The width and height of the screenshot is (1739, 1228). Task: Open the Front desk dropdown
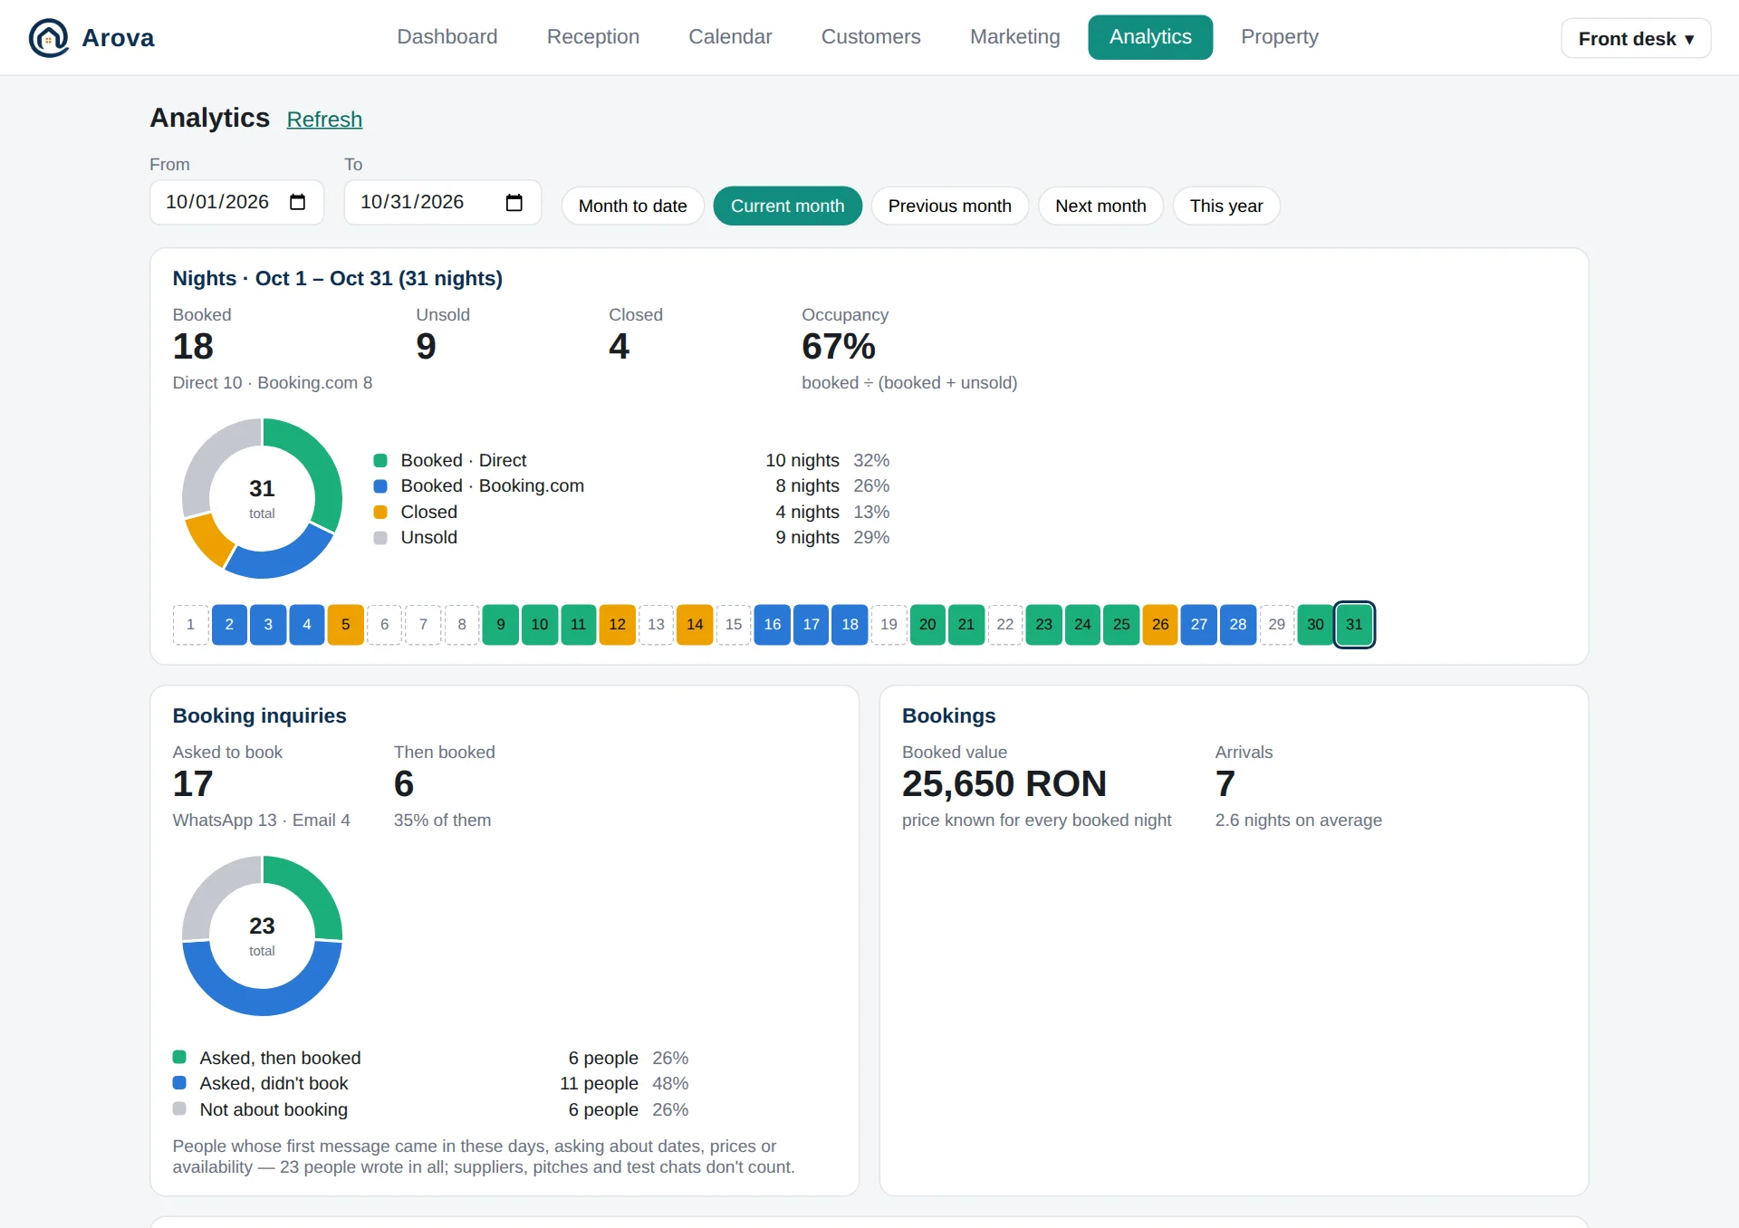click(1636, 38)
